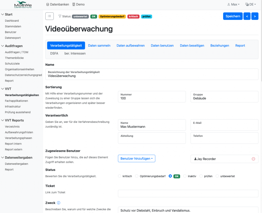262x213 pixels.
Task: Click the Speichern button
Action: 233,16
